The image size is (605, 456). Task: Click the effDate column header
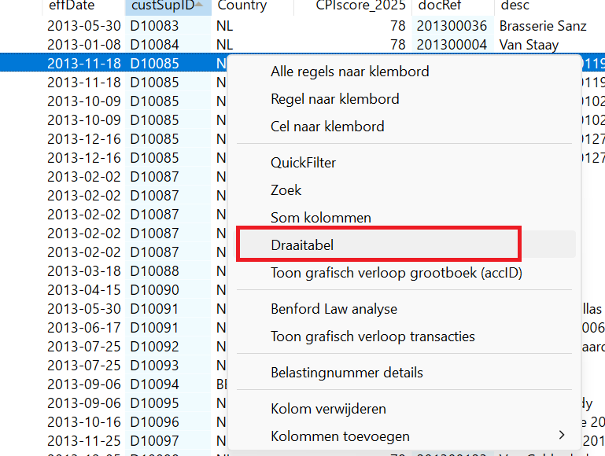(x=71, y=6)
